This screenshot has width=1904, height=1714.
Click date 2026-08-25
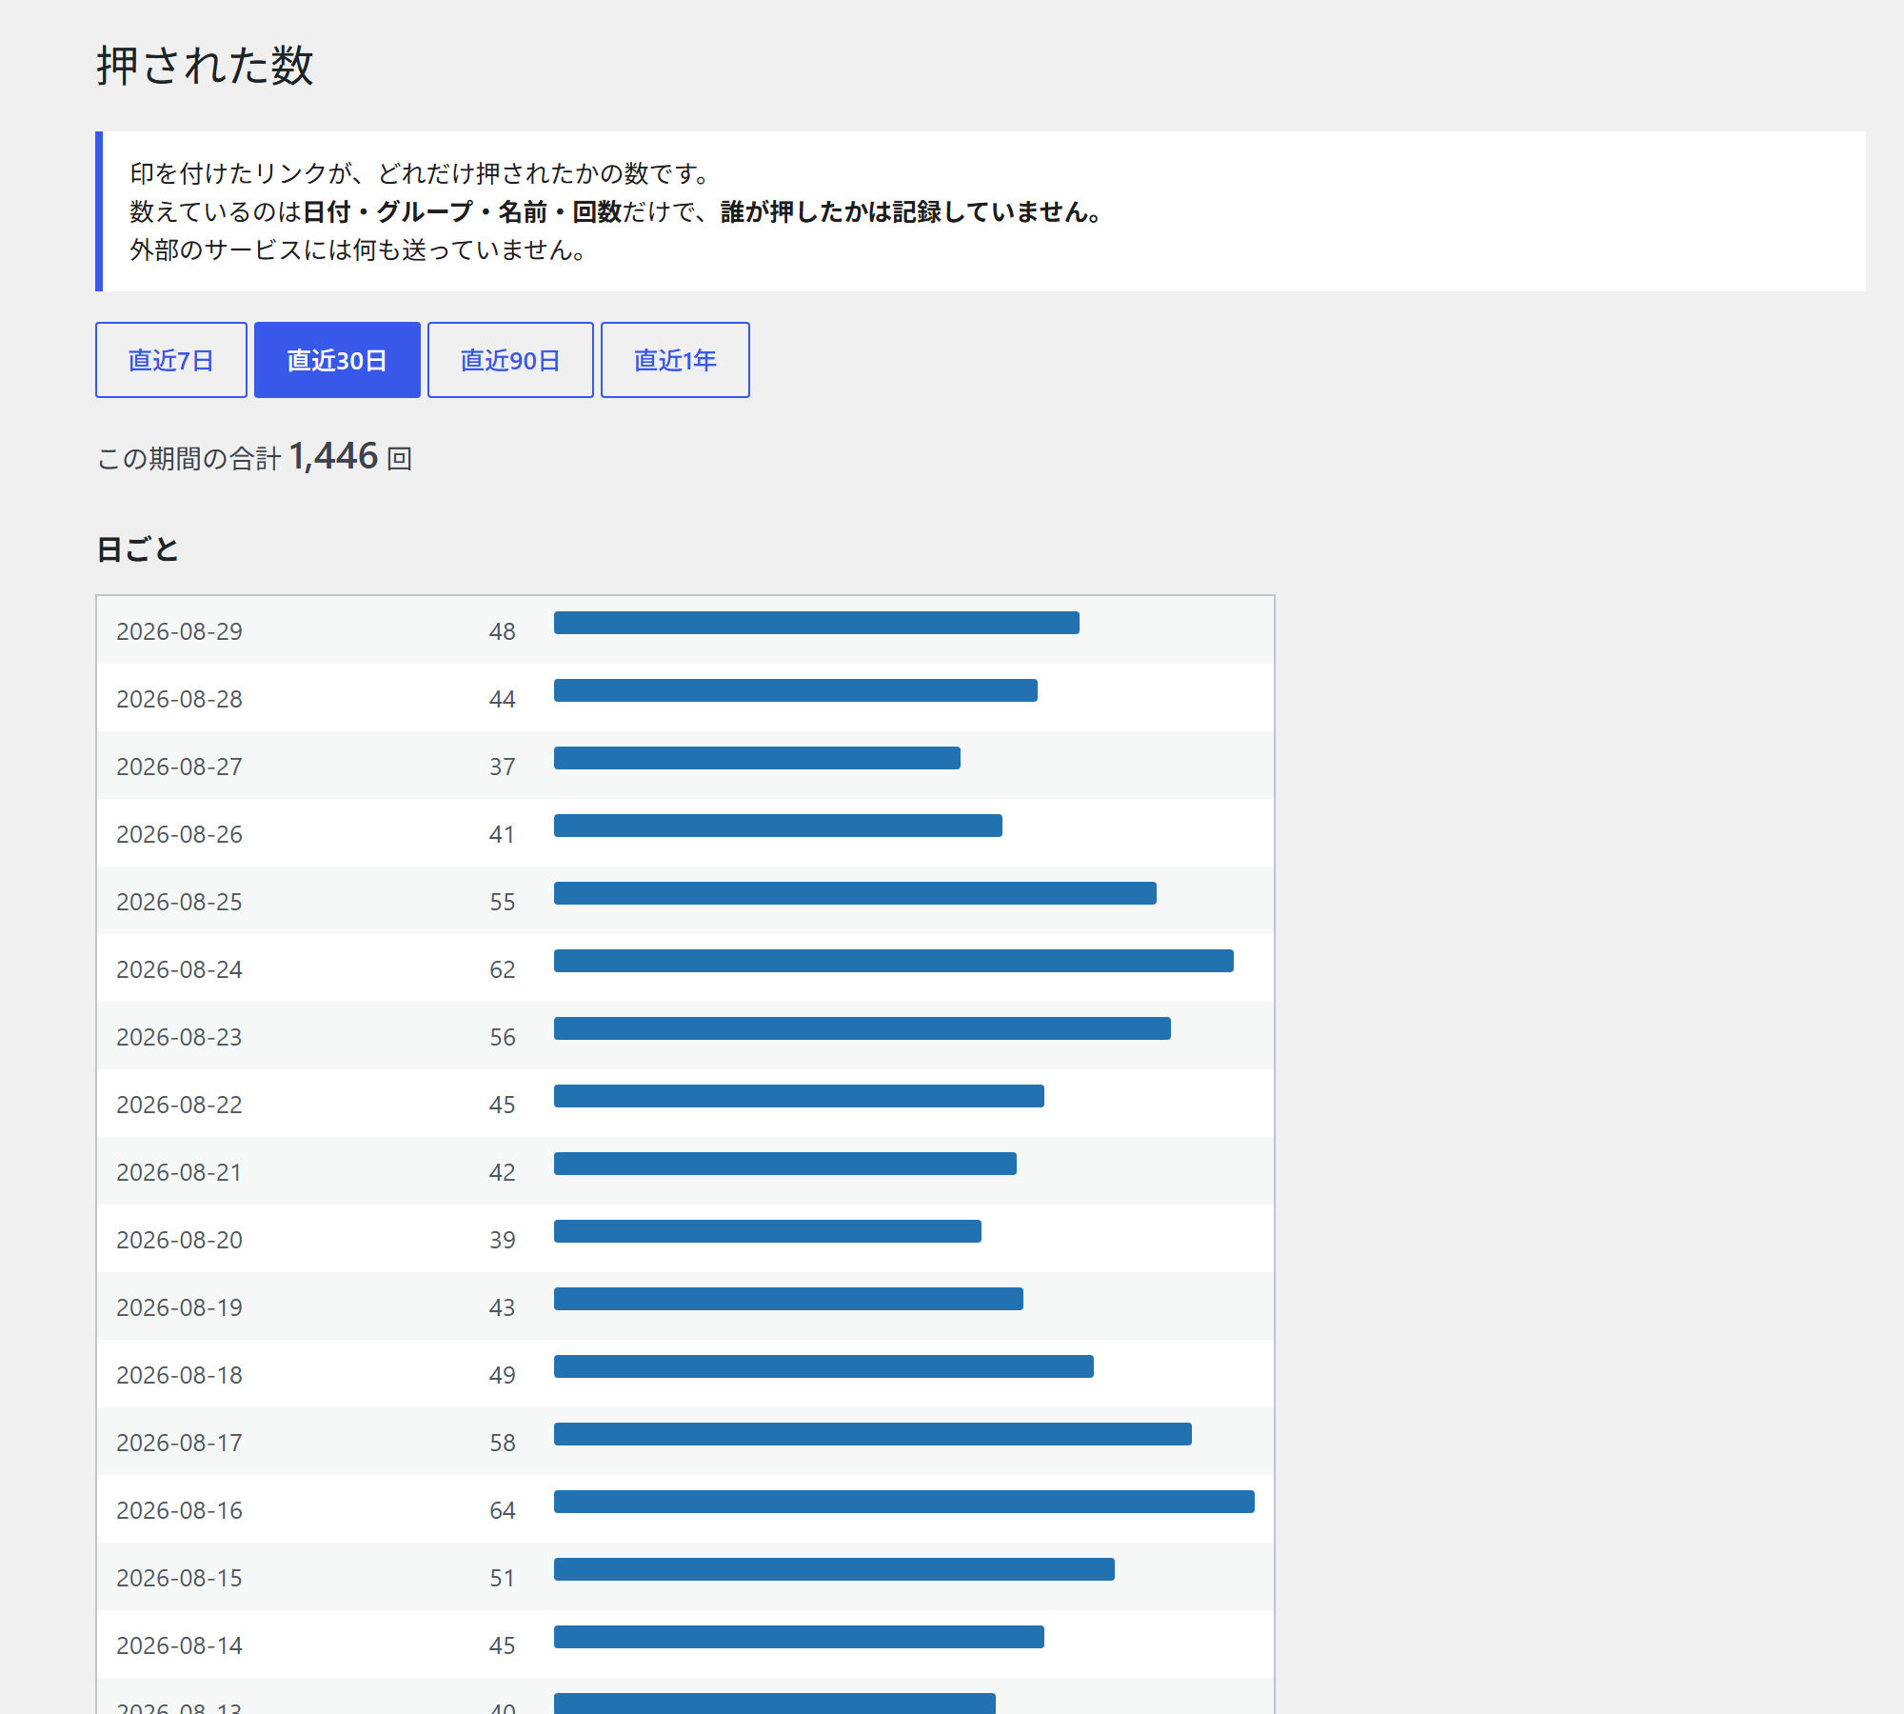(179, 902)
